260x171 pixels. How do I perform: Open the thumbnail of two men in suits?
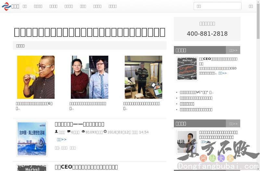tap(89, 77)
